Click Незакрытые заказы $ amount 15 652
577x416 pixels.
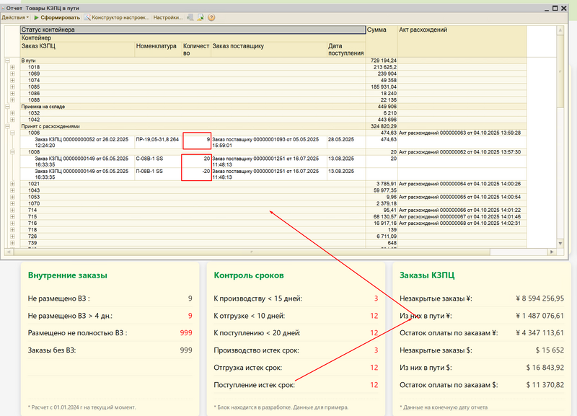(x=550, y=350)
